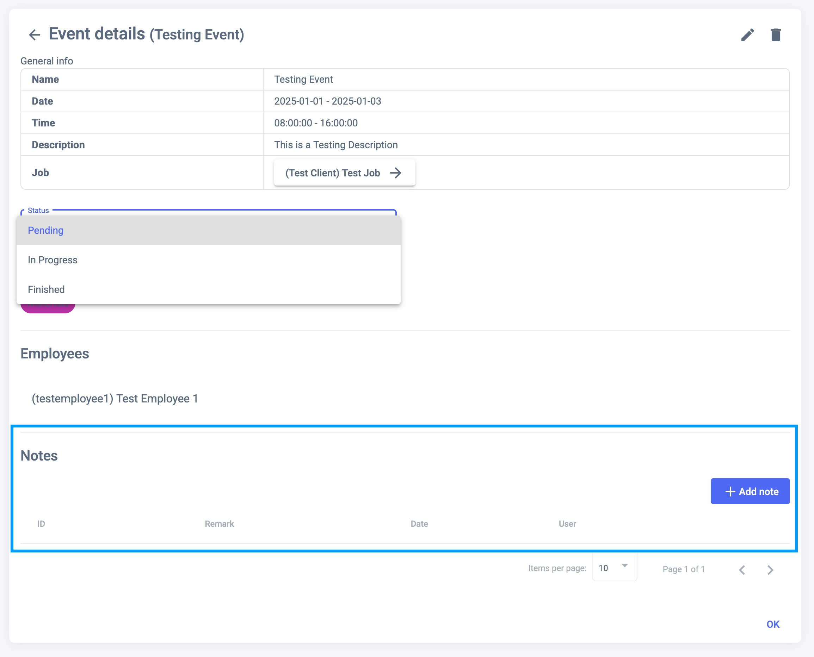The image size is (814, 657).
Task: Click the Remark column header
Action: 219,524
